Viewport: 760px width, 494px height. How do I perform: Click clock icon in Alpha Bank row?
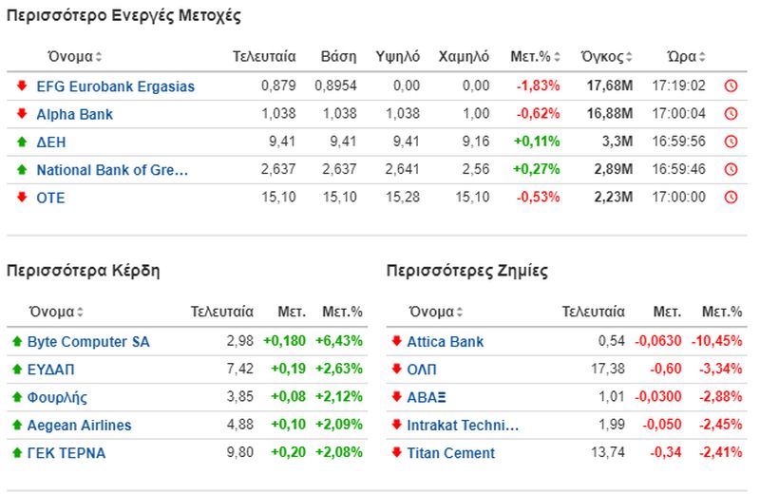[731, 114]
